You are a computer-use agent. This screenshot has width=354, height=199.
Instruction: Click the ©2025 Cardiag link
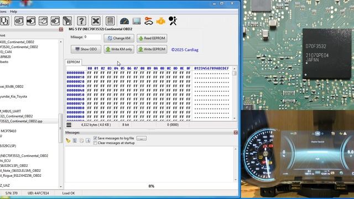(185, 50)
